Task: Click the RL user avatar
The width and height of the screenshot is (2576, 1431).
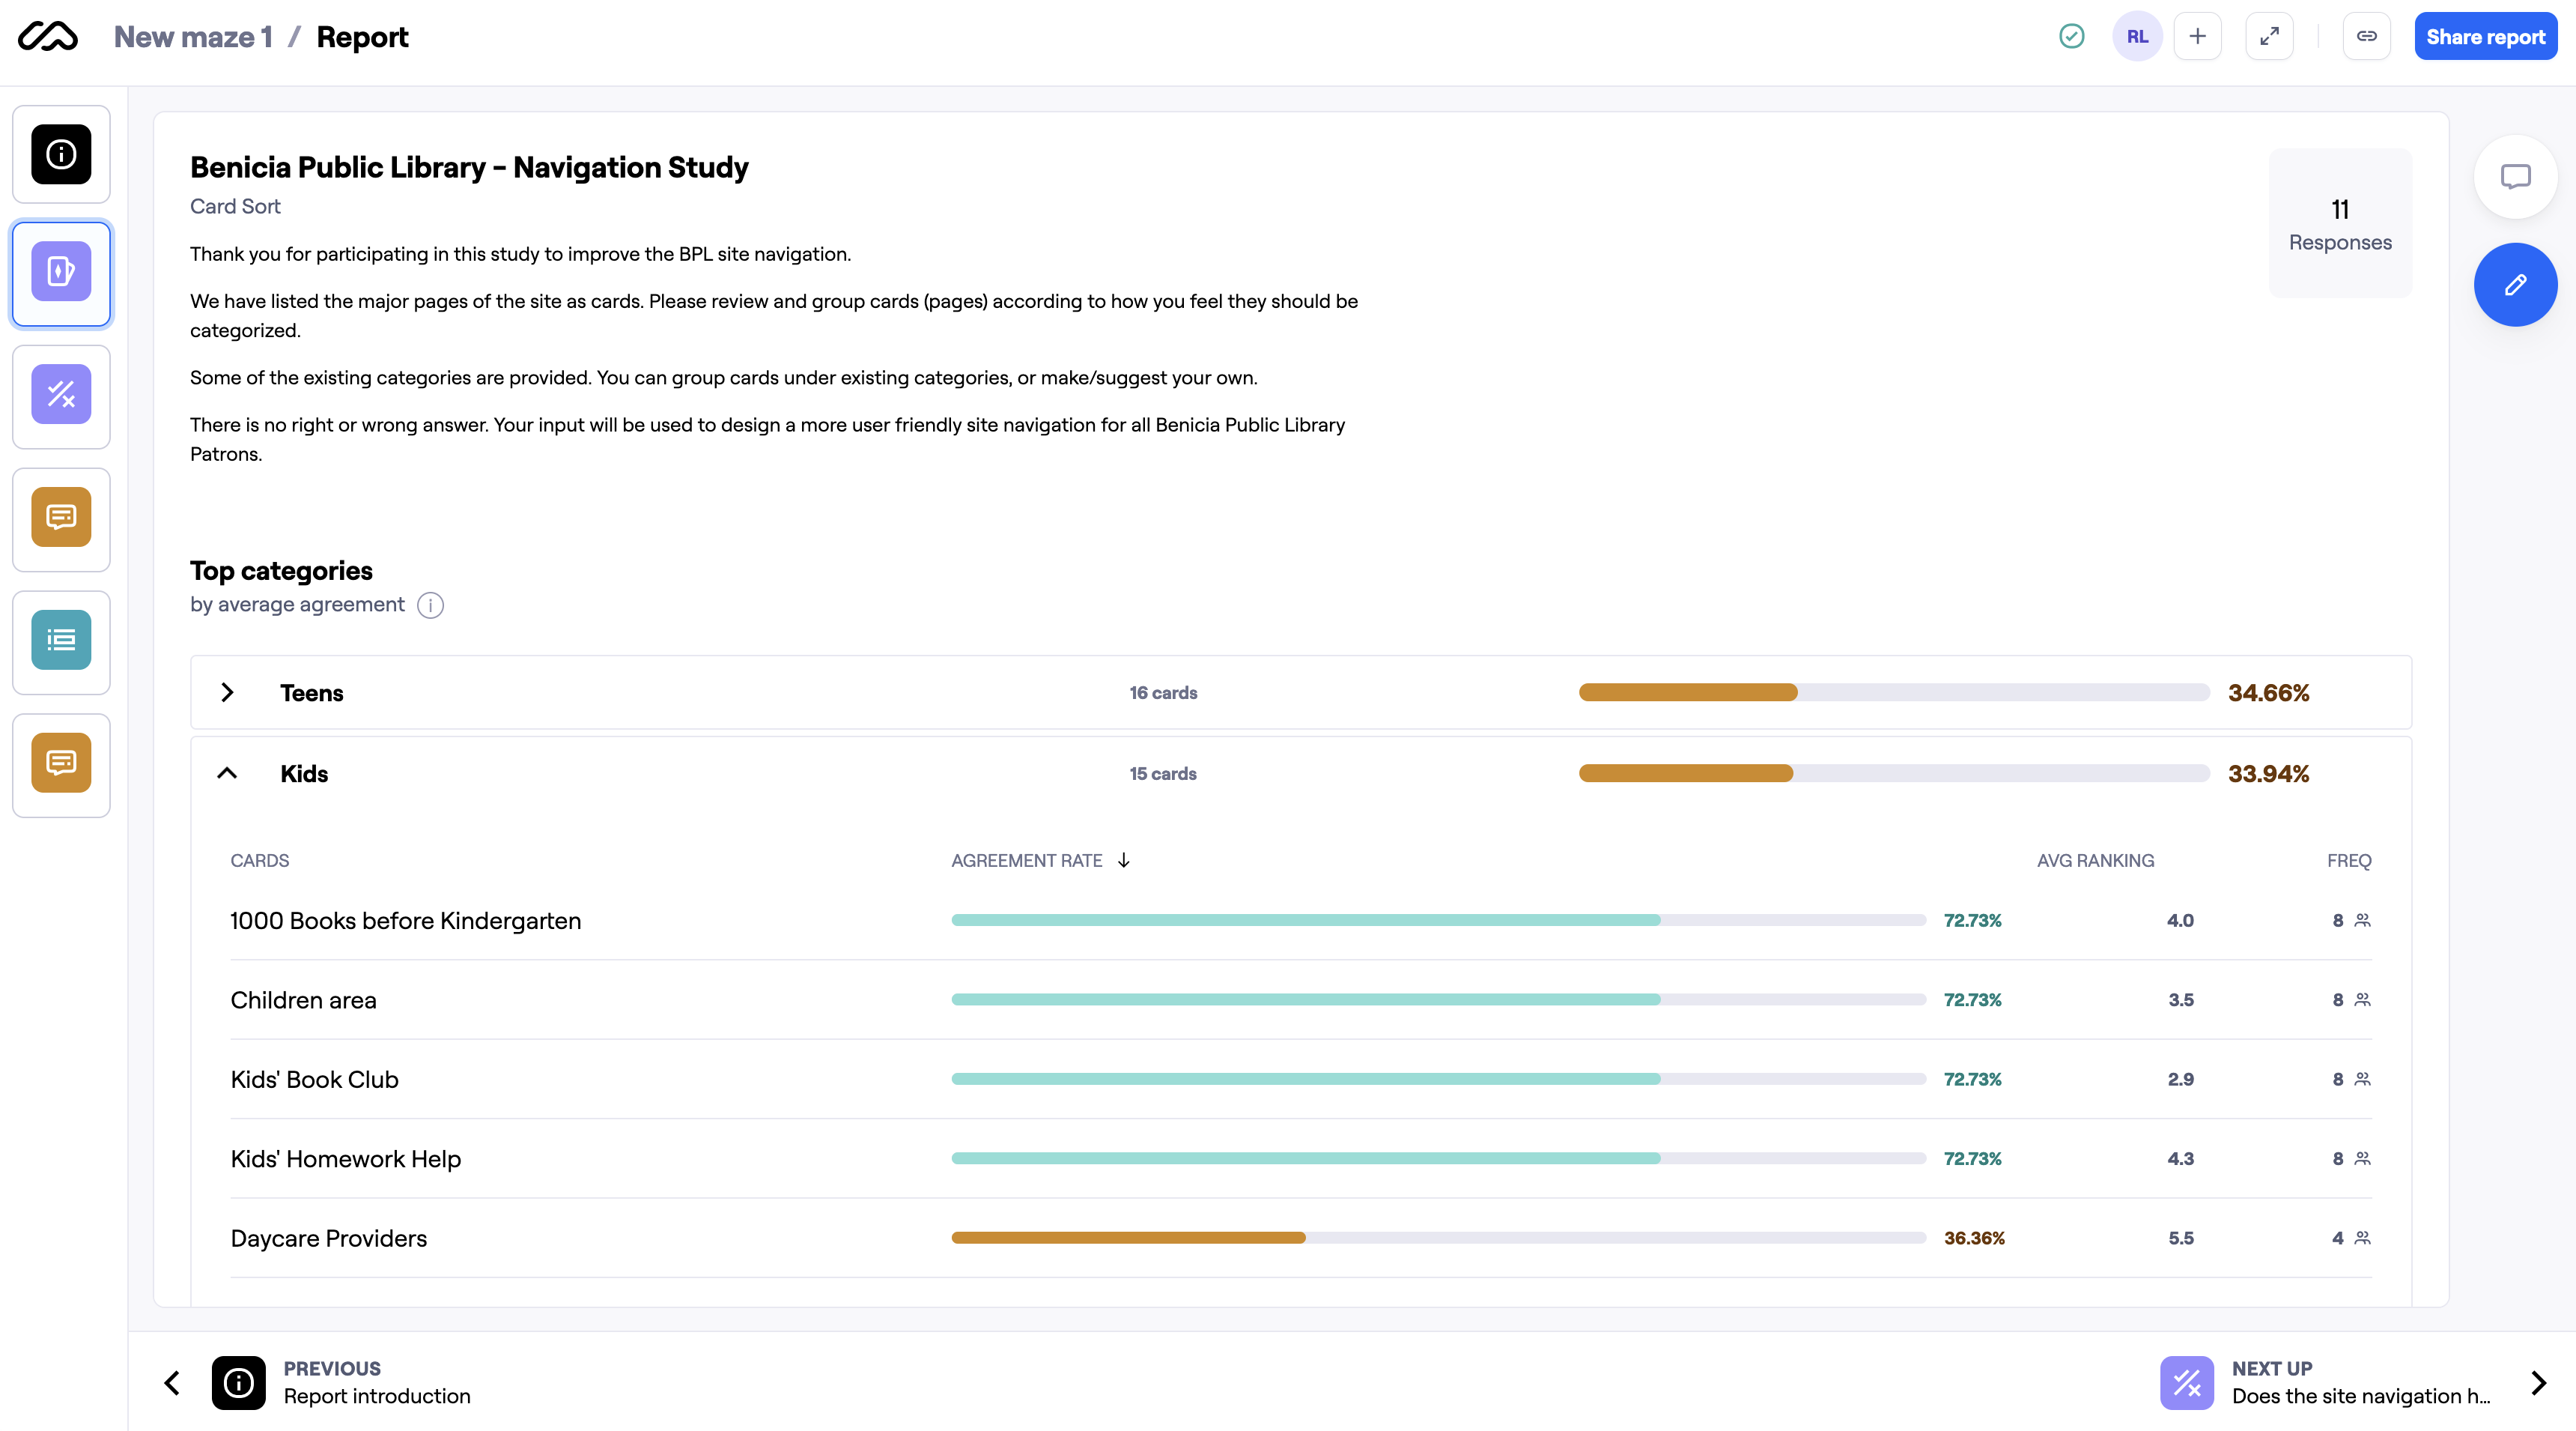Action: (2137, 37)
